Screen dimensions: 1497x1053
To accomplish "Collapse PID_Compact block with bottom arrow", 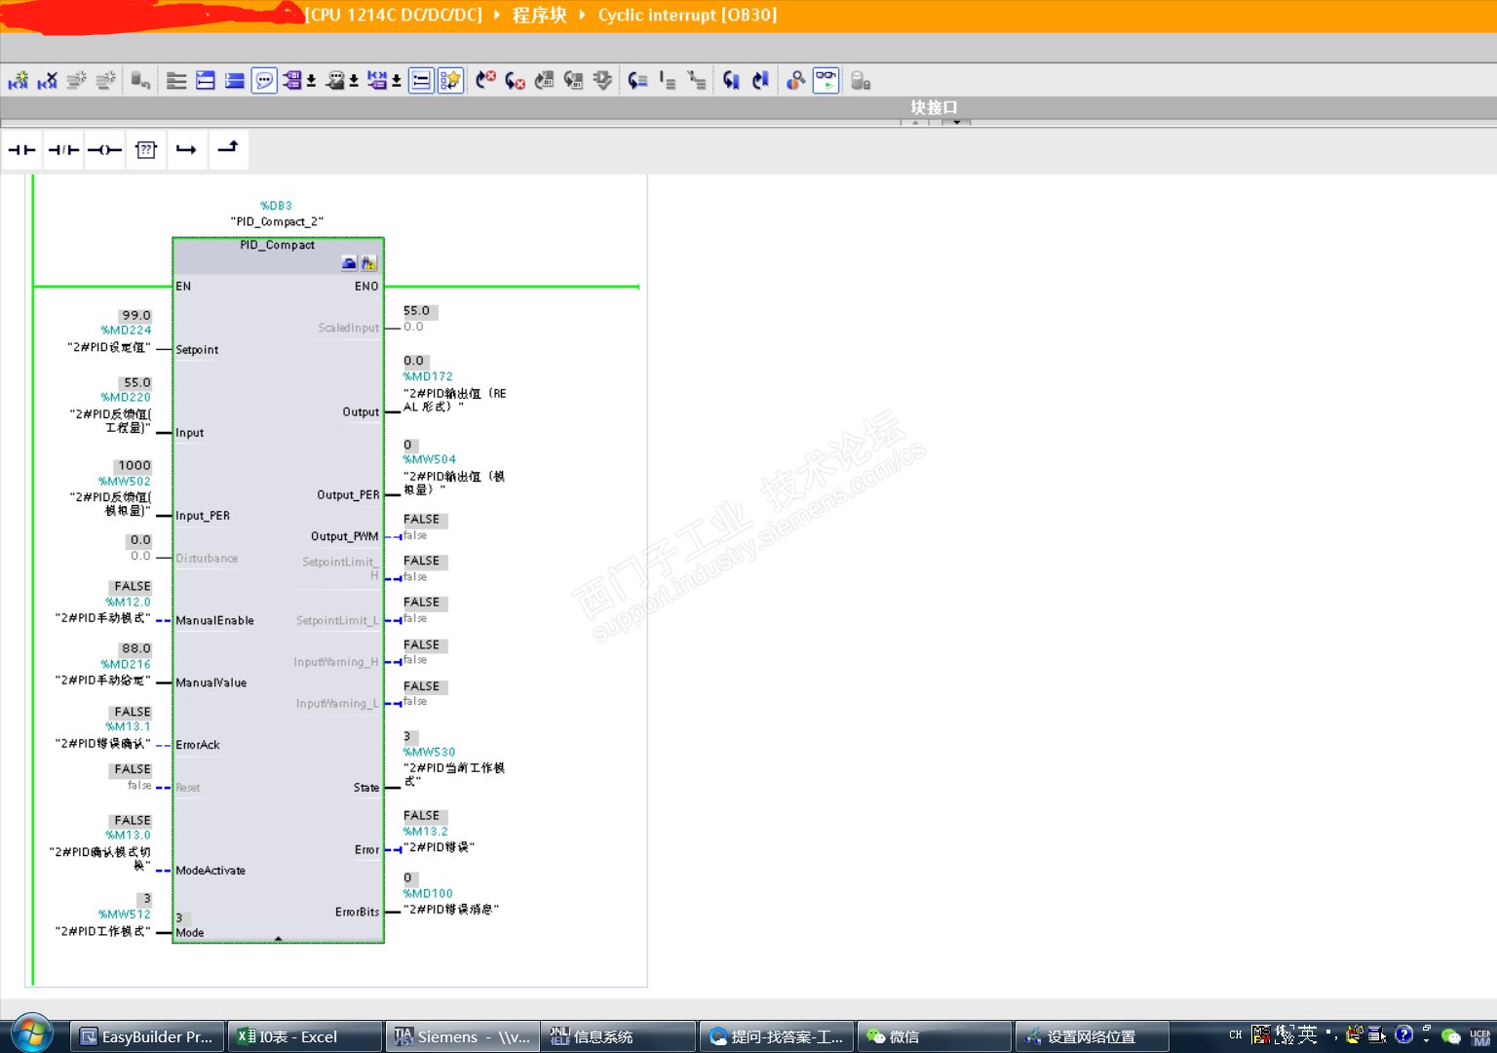I will [278, 939].
